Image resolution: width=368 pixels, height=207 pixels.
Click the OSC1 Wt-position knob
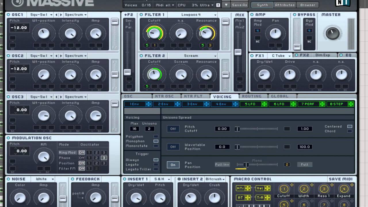pos(44,34)
